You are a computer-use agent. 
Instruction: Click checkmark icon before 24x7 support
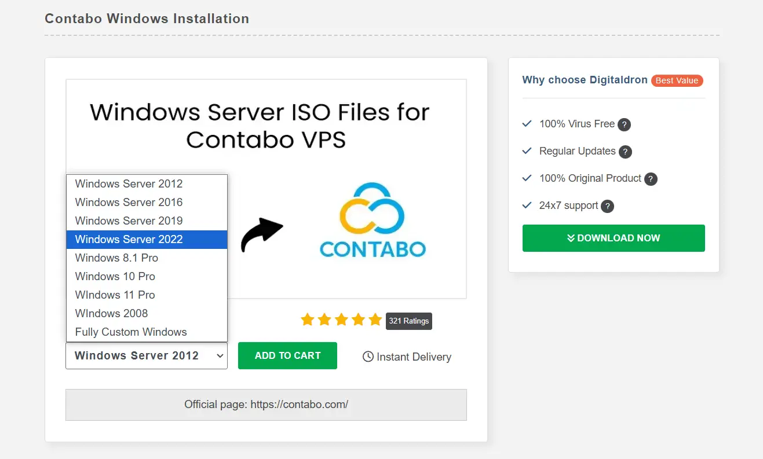coord(527,205)
